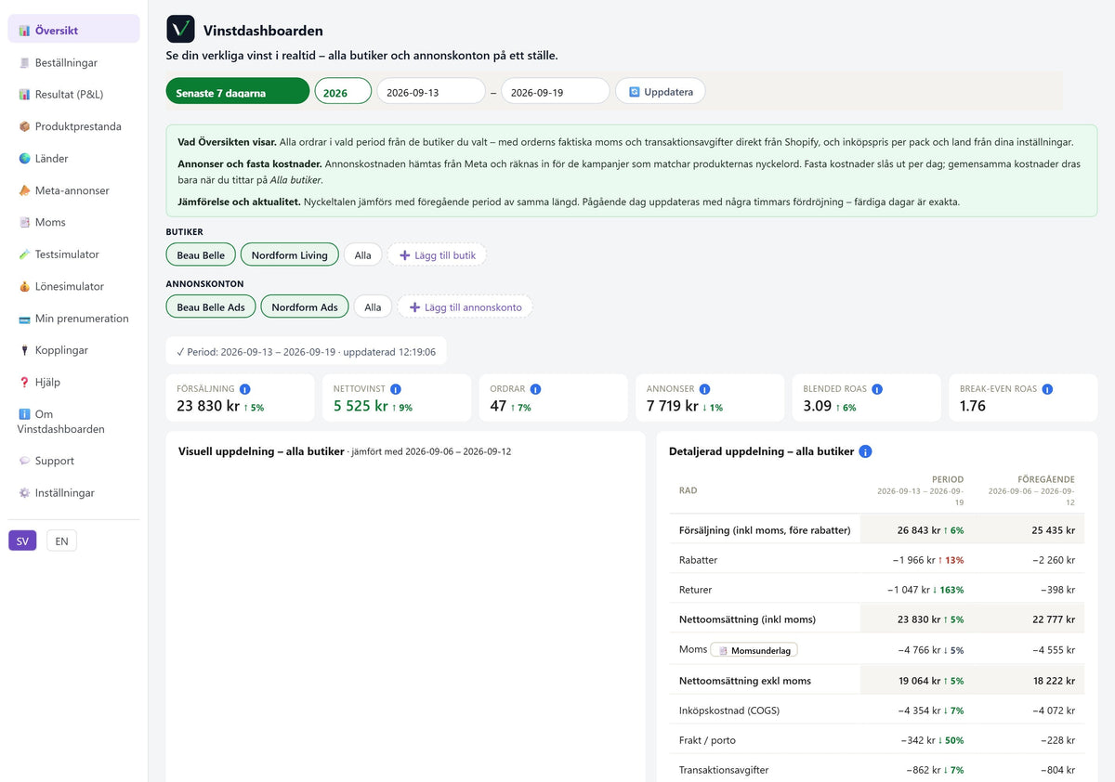Select Alla under Annonskonton
The image size is (1115, 782).
(373, 306)
